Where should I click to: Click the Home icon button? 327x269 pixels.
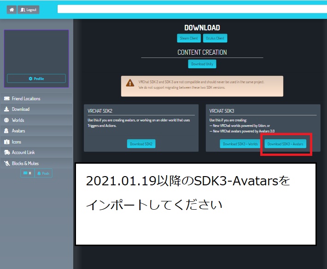click(x=12, y=10)
